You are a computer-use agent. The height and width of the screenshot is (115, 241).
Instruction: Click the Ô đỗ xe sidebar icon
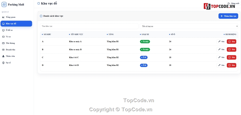coord(3,30)
